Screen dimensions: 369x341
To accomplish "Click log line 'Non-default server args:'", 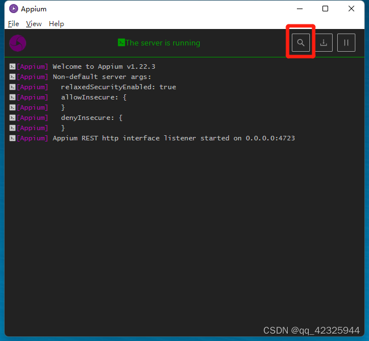I will click(102, 77).
